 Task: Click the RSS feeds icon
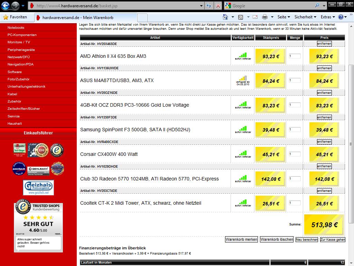click(x=241, y=17)
